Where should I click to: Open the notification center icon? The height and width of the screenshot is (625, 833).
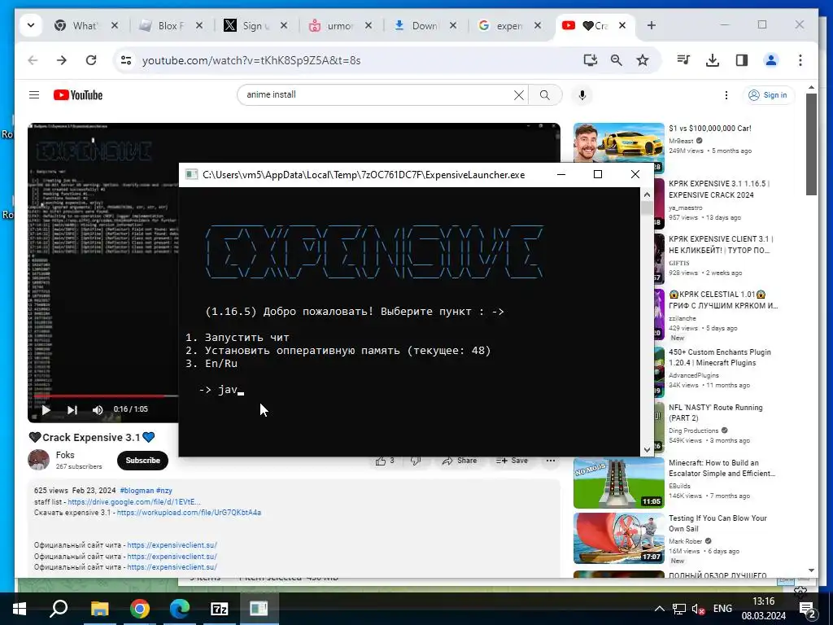pos(807,609)
